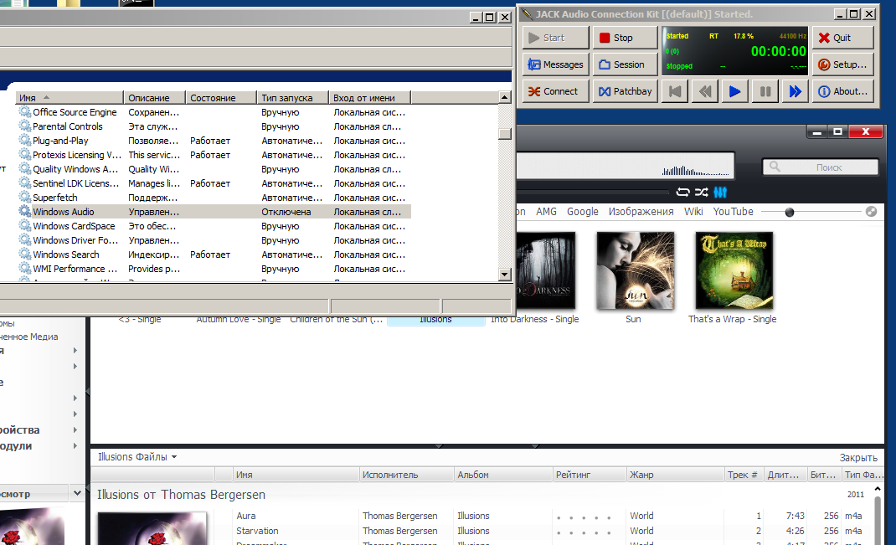Sort the services list by the Описание column

(154, 98)
